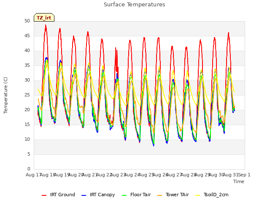
Task: Toggle the Floor Tair series label
Action: 140,195
